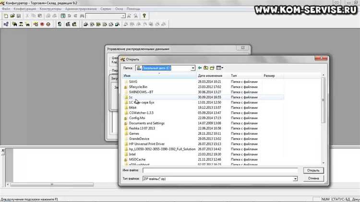Click the teal syntax-check icon beside Undo
This screenshot has height=202, width=360.
click(63, 16)
